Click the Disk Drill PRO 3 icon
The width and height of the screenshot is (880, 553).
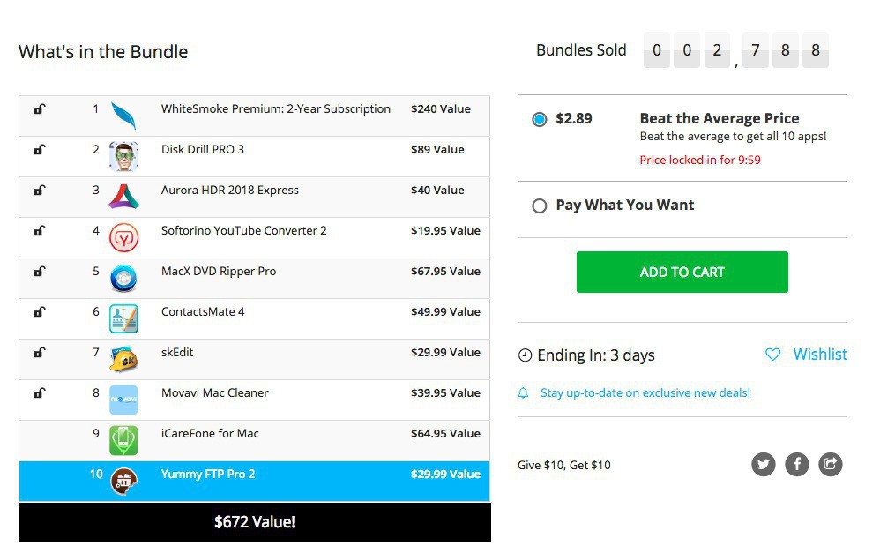123,156
